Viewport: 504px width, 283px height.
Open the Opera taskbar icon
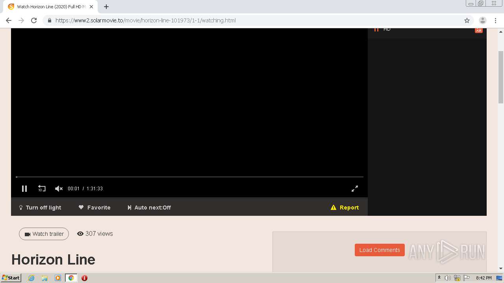pyautogui.click(x=84, y=278)
